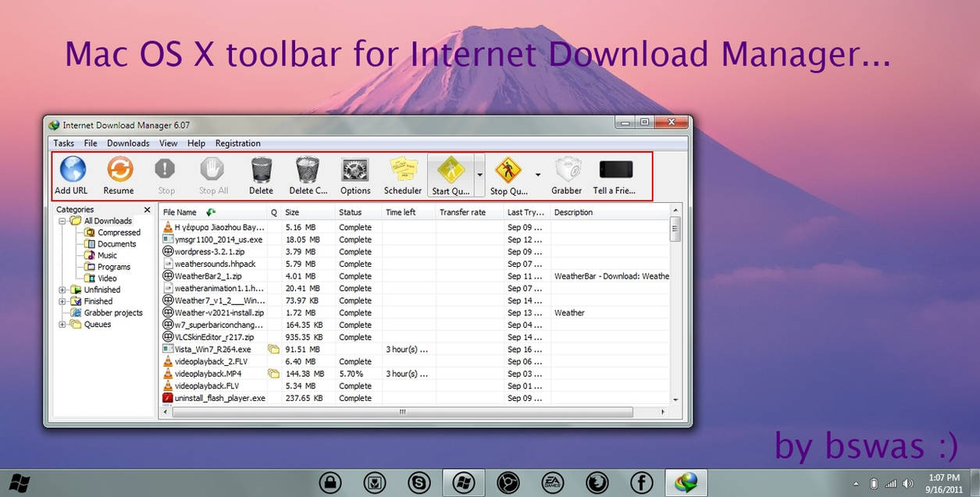Click the Transfer rate column header
This screenshot has height=497, width=980.
coord(469,212)
